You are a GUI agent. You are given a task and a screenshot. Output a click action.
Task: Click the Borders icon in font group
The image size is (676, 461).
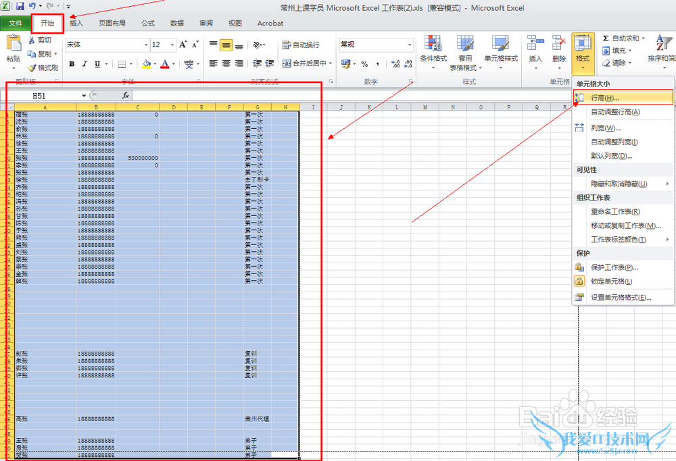click(x=122, y=64)
